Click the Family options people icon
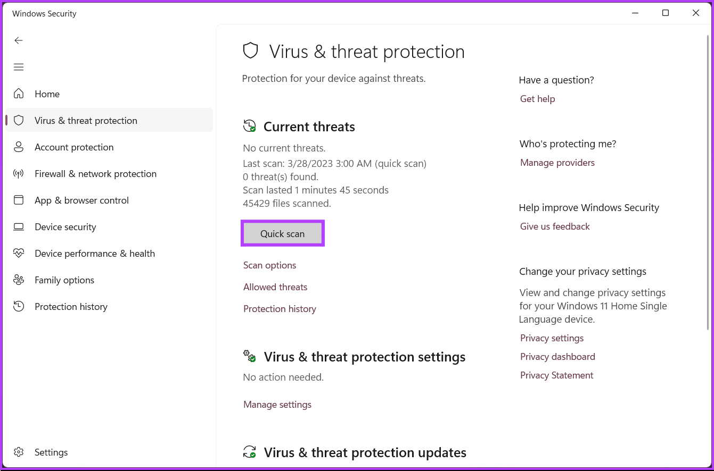714x471 pixels. pos(19,280)
